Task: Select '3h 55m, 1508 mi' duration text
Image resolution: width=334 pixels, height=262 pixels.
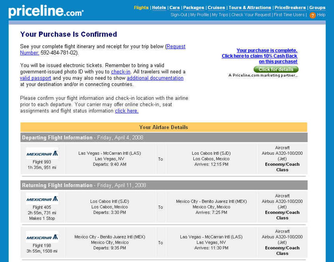Action: [x=42, y=251]
